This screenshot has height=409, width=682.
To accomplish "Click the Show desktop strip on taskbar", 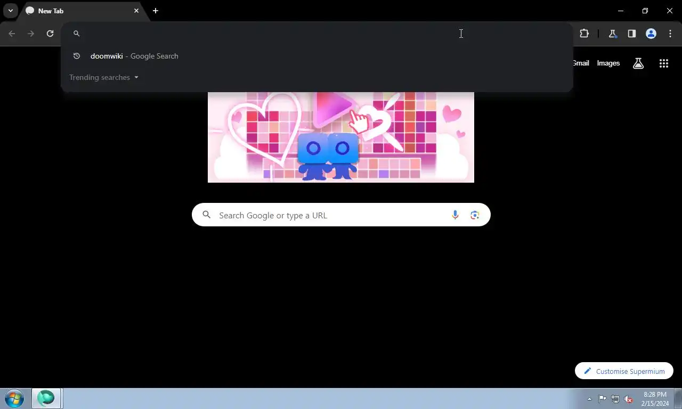I will point(678,398).
